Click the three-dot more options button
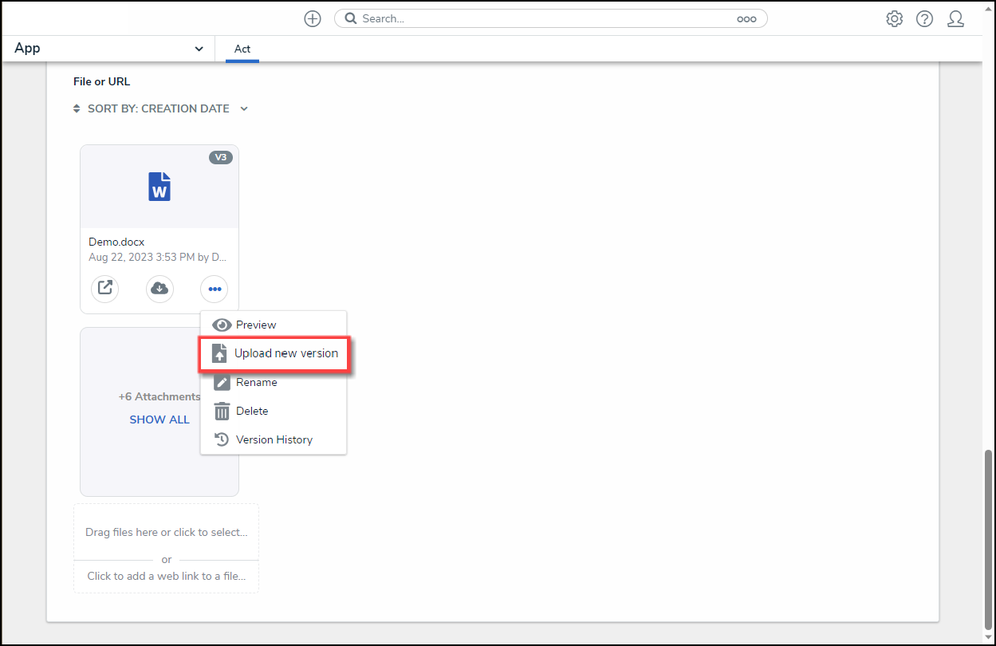Viewport: 996px width, 646px height. pyautogui.click(x=214, y=288)
